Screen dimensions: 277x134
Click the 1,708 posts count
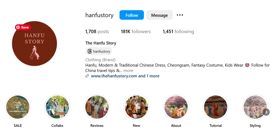97,32
